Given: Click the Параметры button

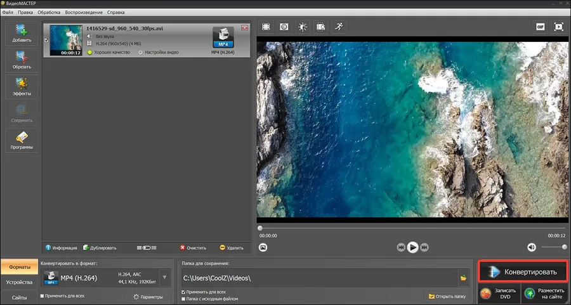Looking at the screenshot, I should click(x=148, y=297).
